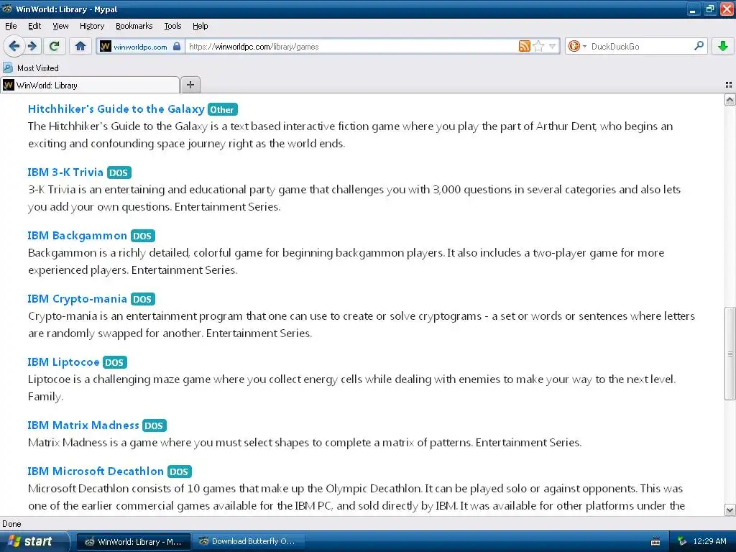The width and height of the screenshot is (736, 552).
Task: Click the scrollbar down arrow
Action: (x=730, y=510)
